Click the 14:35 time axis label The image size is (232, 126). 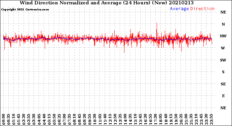click(x=130, y=119)
